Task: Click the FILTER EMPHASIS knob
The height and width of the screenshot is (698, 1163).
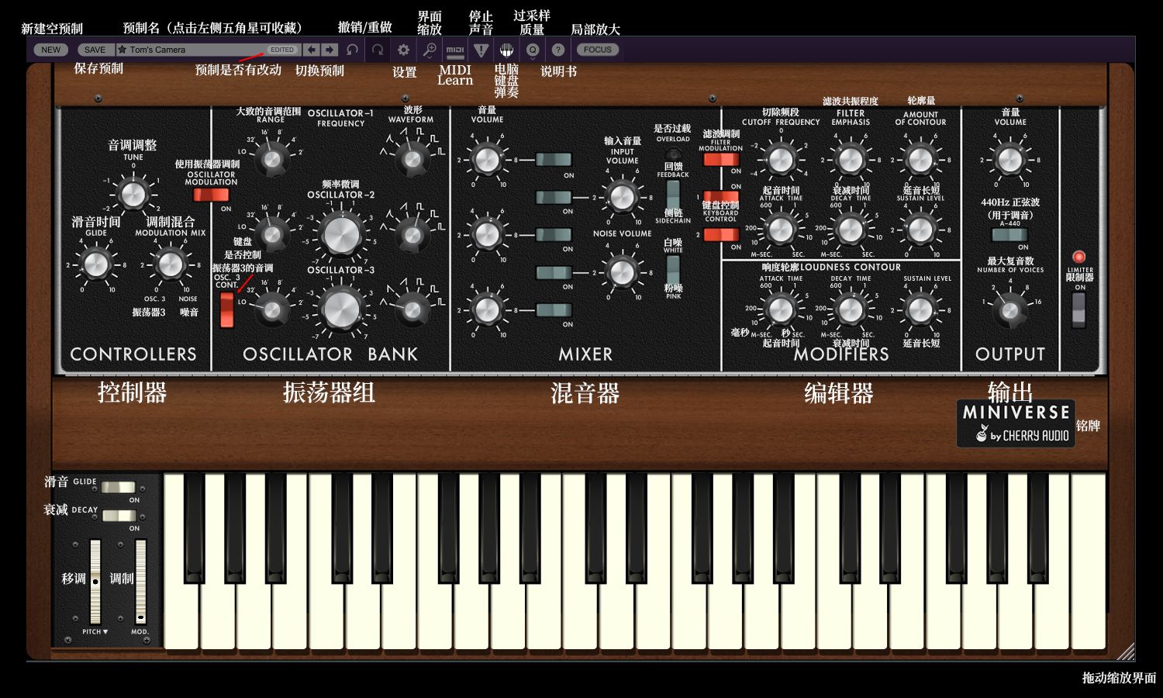Action: [851, 159]
